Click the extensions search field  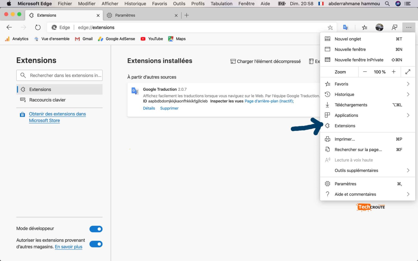[59, 75]
